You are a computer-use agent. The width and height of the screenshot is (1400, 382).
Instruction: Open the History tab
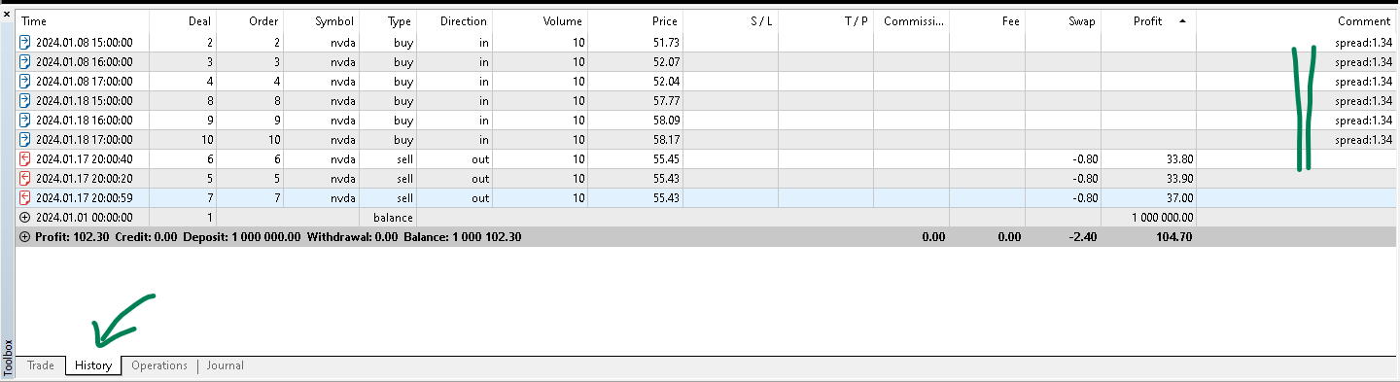click(x=93, y=365)
